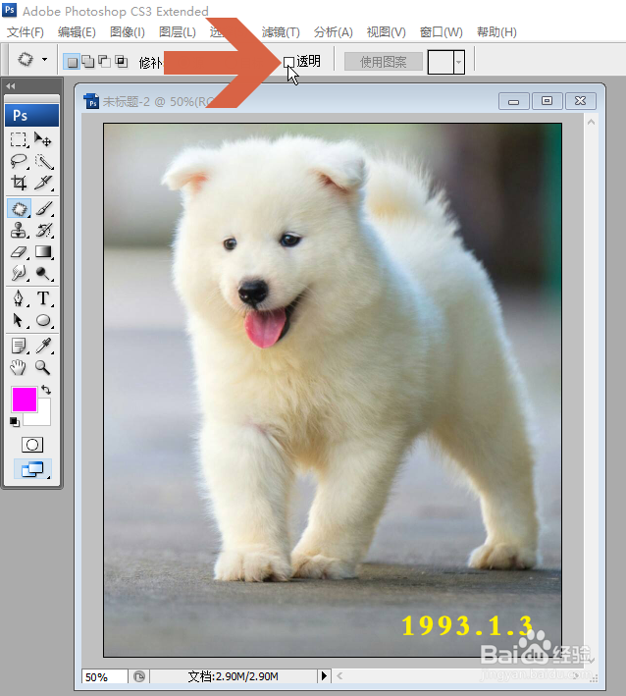Screen dimensions: 626x696
Task: Click the 使用图案 button
Action: coord(384,62)
